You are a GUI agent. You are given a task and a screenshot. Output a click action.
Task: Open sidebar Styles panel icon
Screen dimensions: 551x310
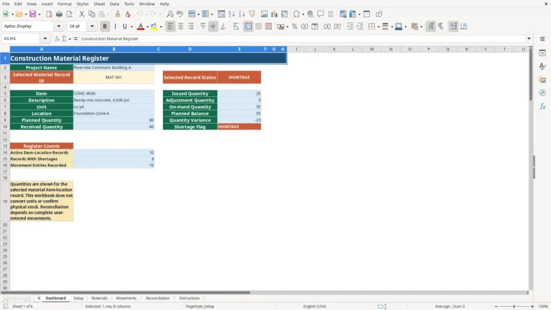[542, 66]
